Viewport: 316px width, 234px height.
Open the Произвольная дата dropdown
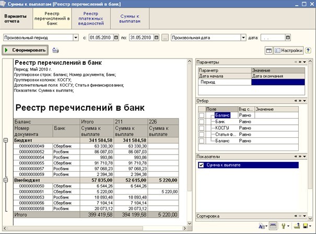pos(243,38)
